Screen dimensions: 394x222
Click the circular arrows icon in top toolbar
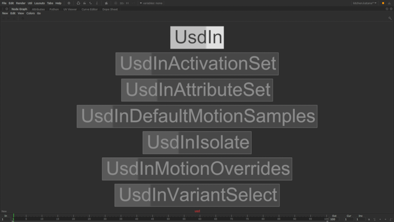coord(78,3)
